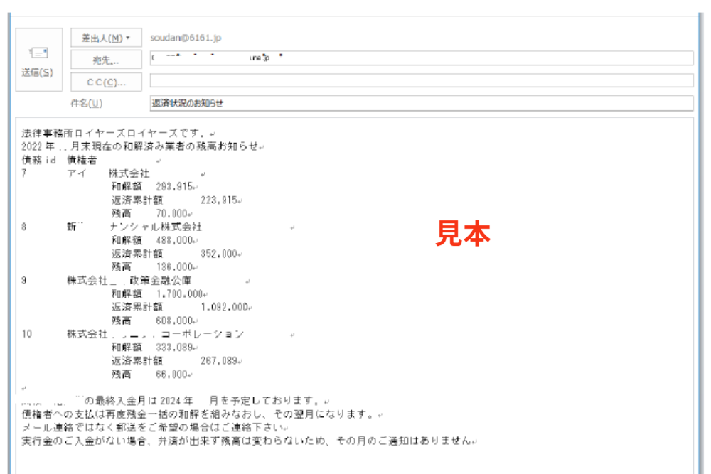This screenshot has height=474, width=711.
Task: Click the text ナンシャル株式会社
Action: (x=156, y=227)
